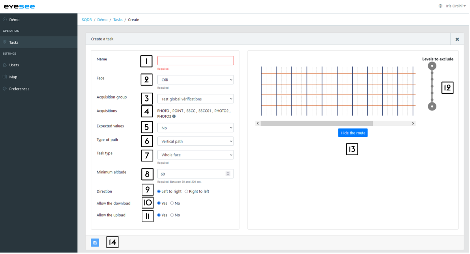Viewport: 470px width, 254px height.
Task: Click the Démo dashboard icon in sidebar
Action: click(x=5, y=20)
